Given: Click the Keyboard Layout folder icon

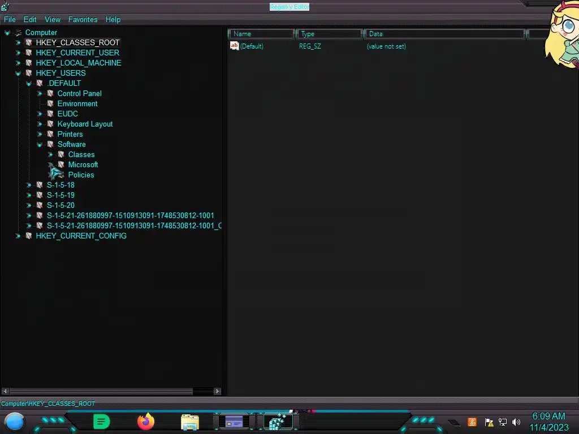Looking at the screenshot, I should point(50,124).
